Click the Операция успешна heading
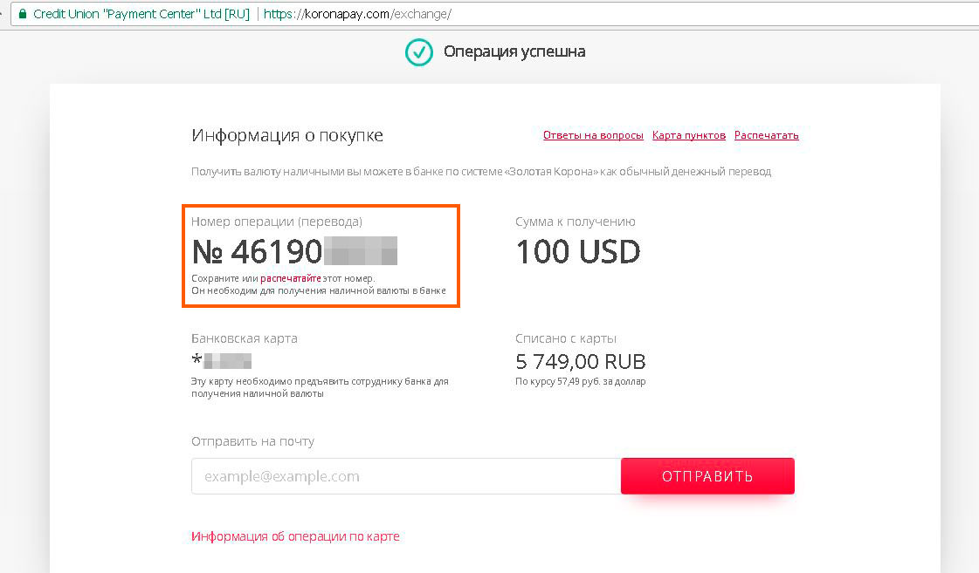 coord(514,51)
